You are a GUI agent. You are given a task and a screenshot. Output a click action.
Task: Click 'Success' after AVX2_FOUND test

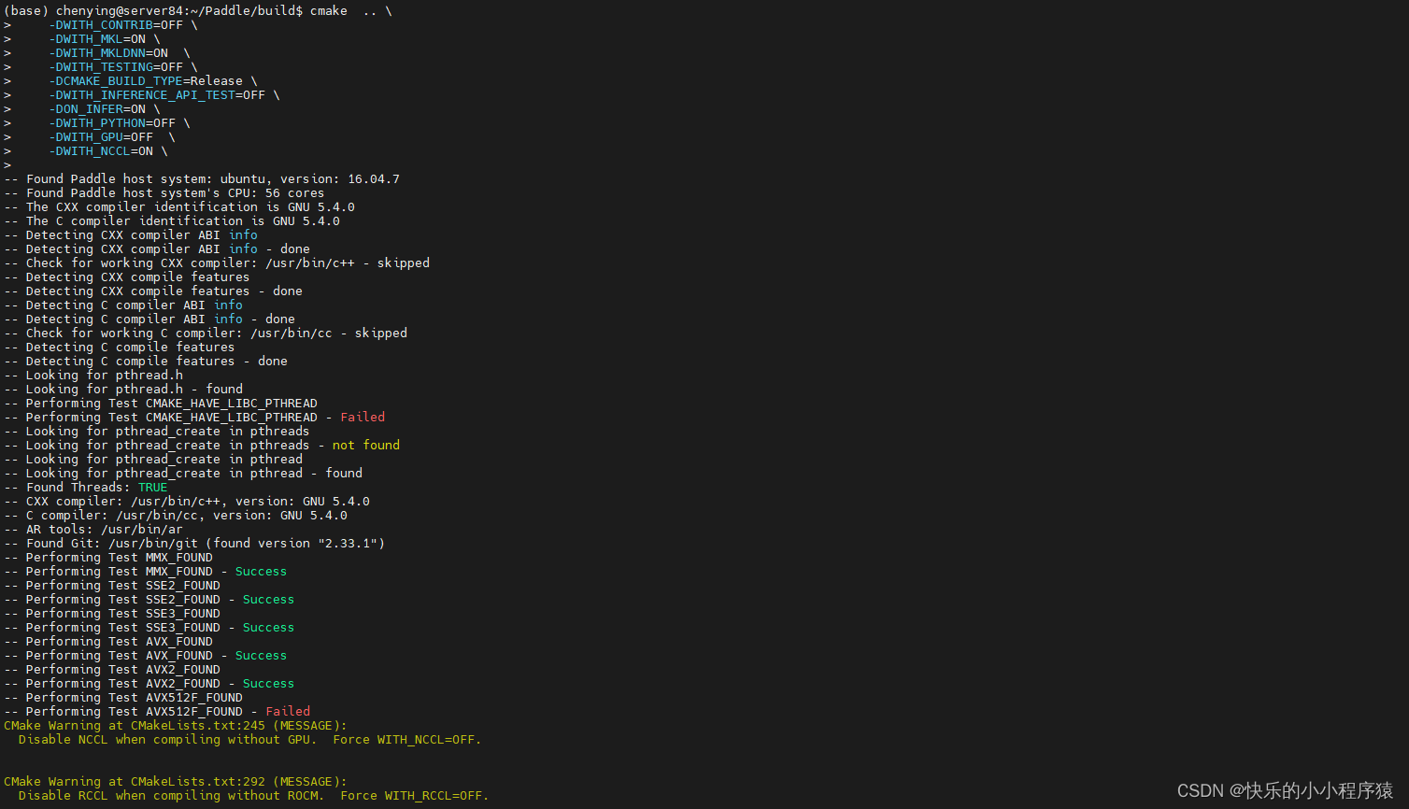click(269, 684)
